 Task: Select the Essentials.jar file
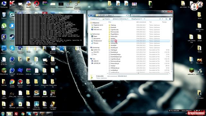pyautogui.click(x=114, y=52)
